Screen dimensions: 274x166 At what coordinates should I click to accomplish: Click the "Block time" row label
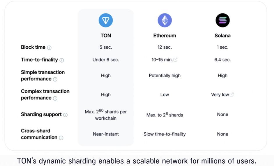tap(33, 47)
